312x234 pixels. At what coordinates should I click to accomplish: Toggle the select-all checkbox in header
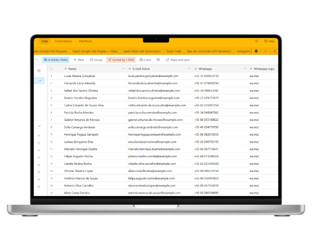(x=51, y=69)
